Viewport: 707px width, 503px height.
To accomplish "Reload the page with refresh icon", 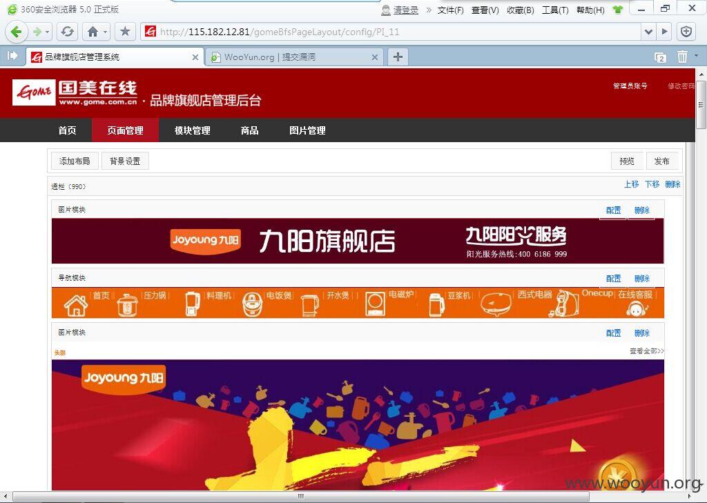I will coord(68,32).
